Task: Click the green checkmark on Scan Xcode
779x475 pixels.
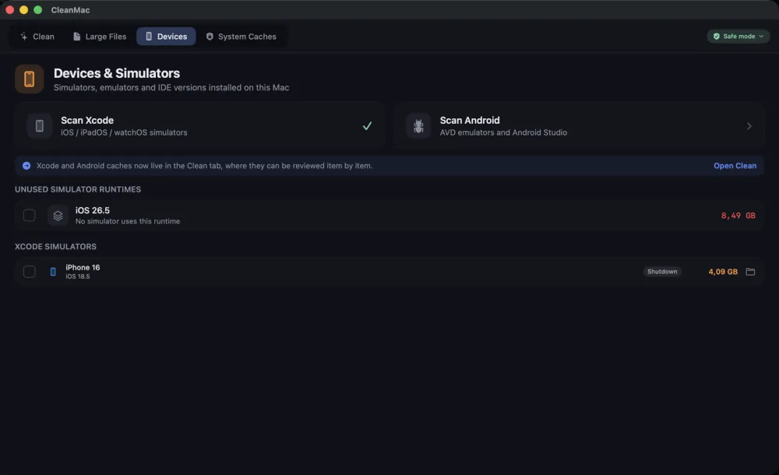Action: point(367,125)
